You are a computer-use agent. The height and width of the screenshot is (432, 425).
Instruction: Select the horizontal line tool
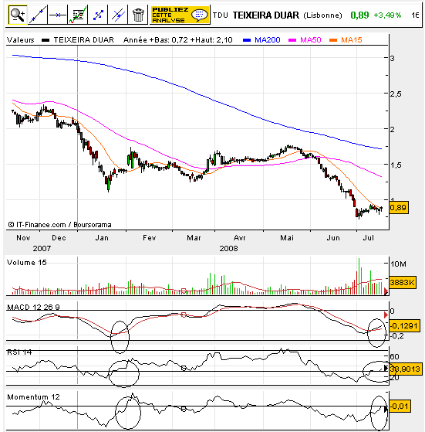57,15
